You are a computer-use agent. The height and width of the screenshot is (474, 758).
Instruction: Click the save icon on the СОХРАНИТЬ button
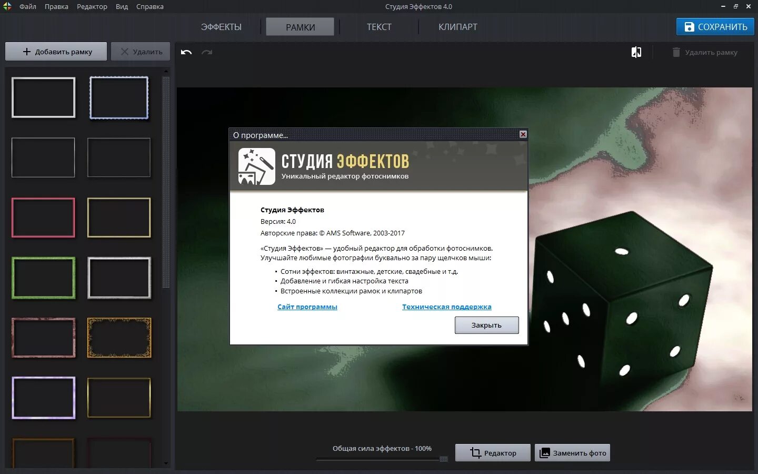pos(690,26)
